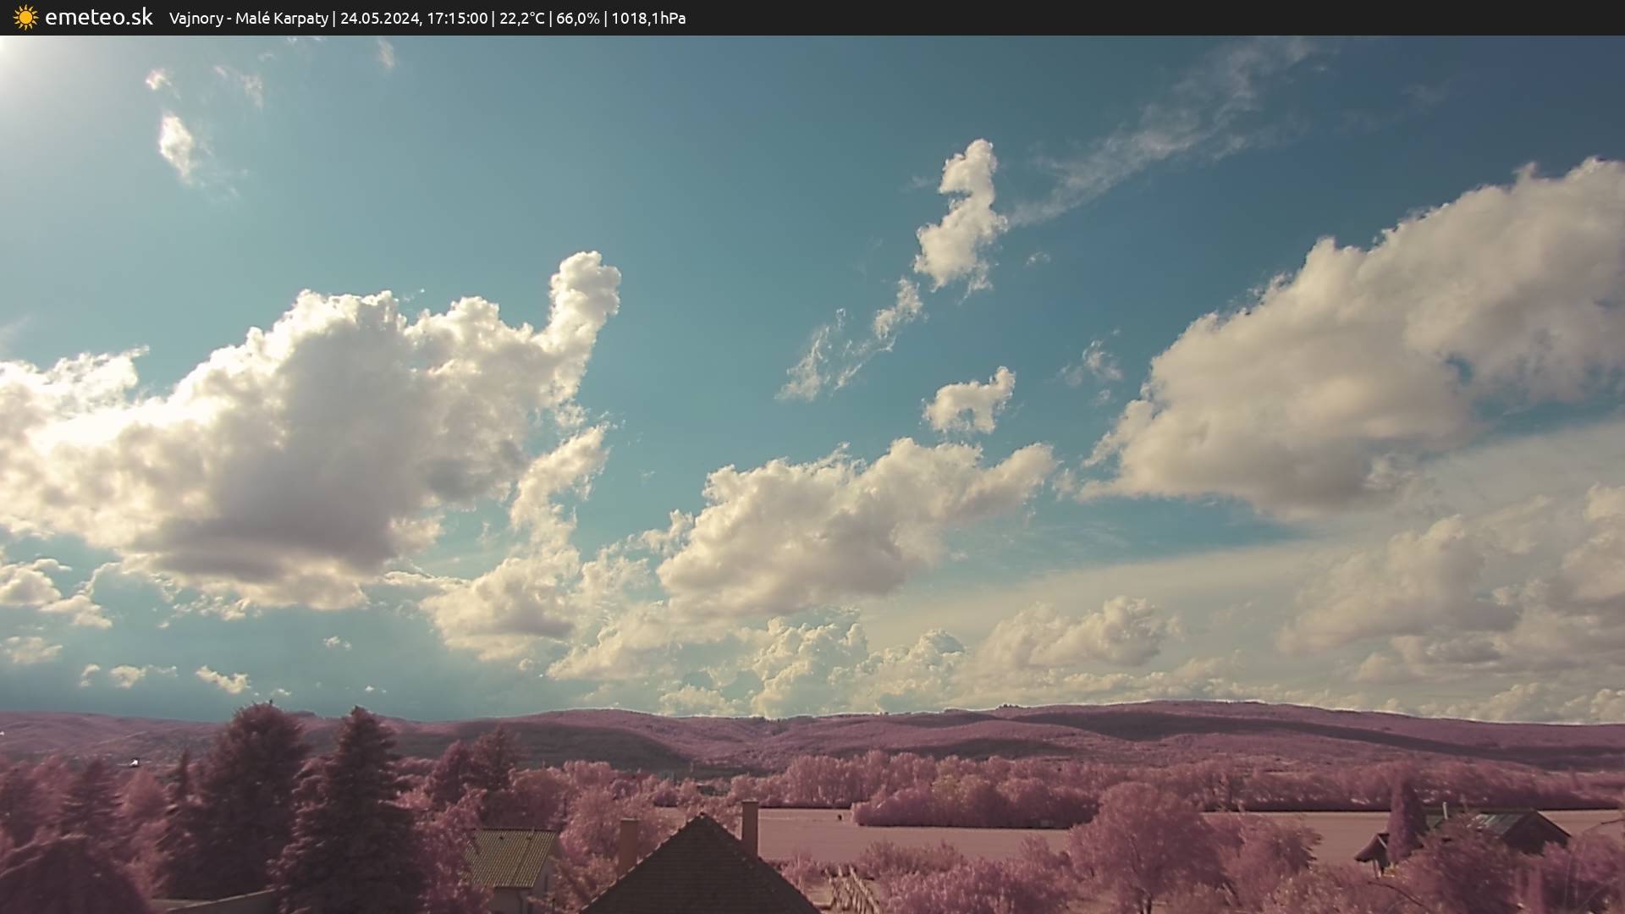The height and width of the screenshot is (914, 1625).
Task: Click the Vajnory - Malé Karpaty location label
Action: coord(248,18)
